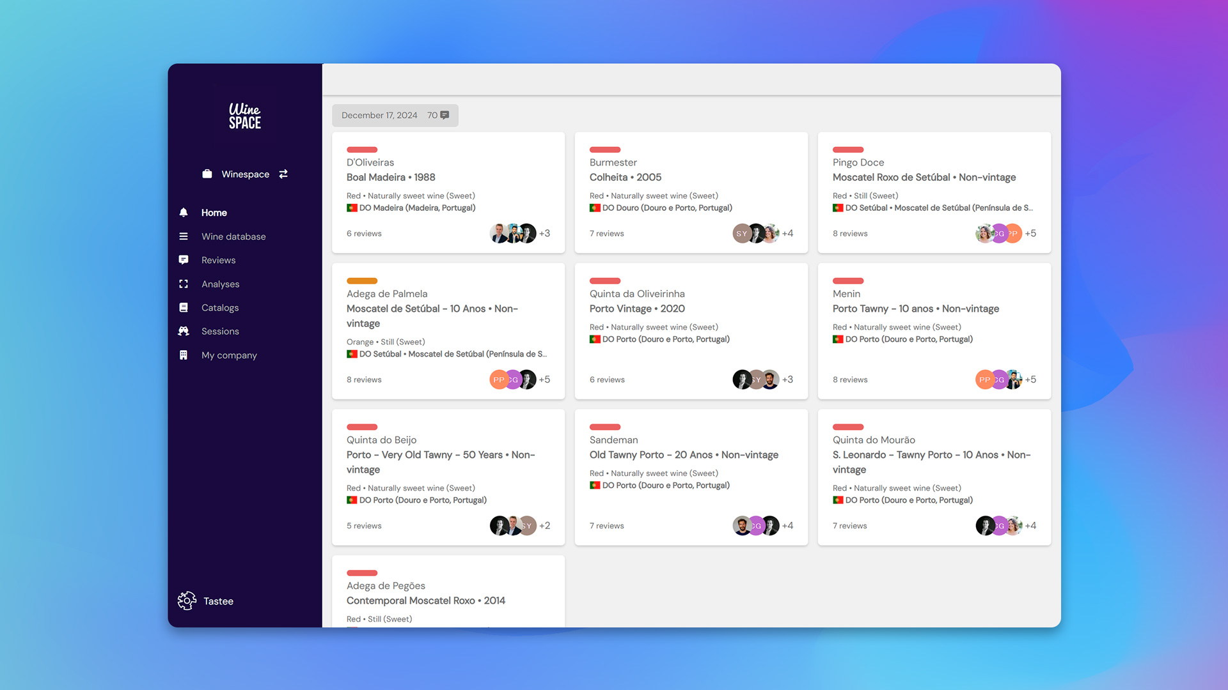
Task: Open the My company menu item
Action: click(229, 355)
